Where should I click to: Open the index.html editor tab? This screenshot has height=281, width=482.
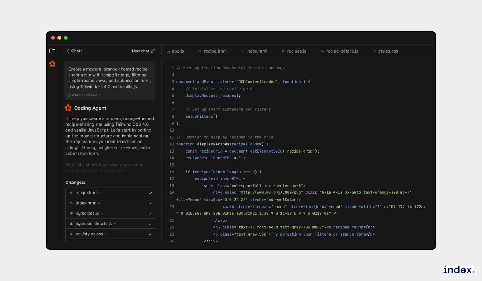pos(256,51)
